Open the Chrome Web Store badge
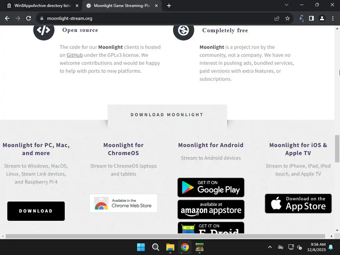Viewport: 340px width, 255px height. click(124, 203)
